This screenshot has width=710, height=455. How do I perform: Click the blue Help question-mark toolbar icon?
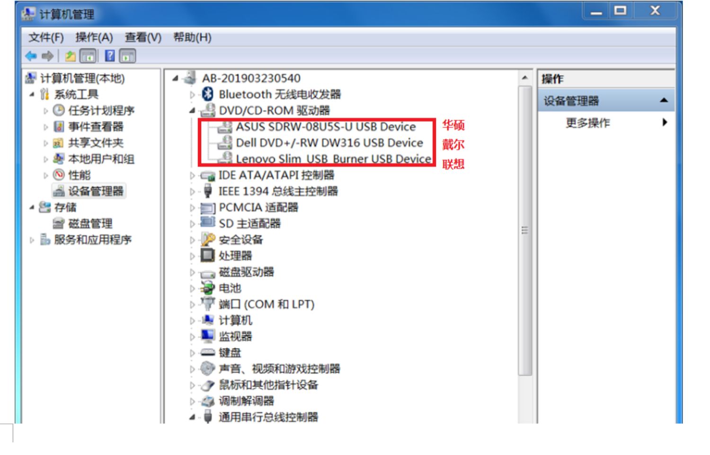click(110, 56)
